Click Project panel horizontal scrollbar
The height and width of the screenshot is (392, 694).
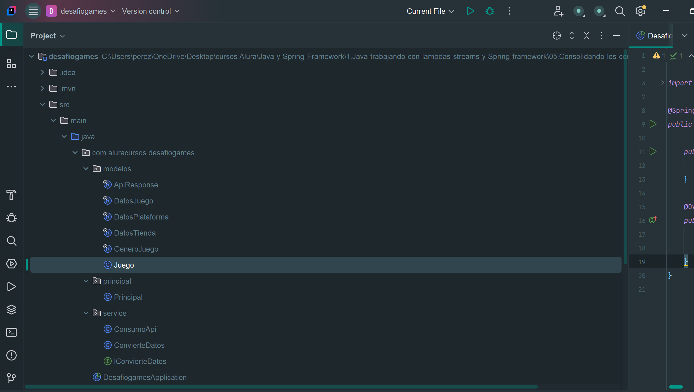(281, 387)
